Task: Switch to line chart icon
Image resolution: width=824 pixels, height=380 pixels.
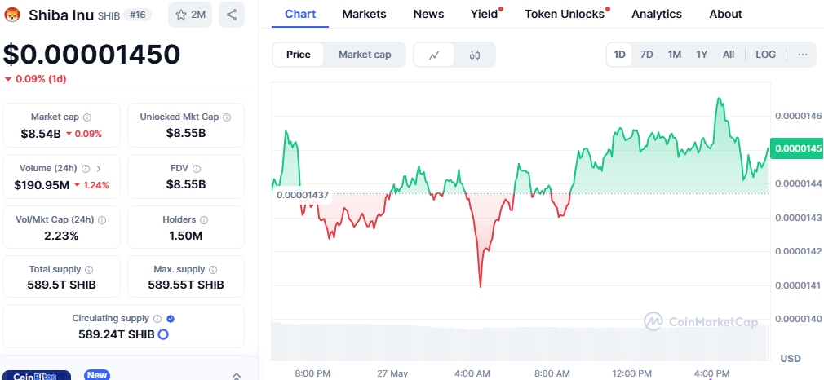Action: click(434, 55)
